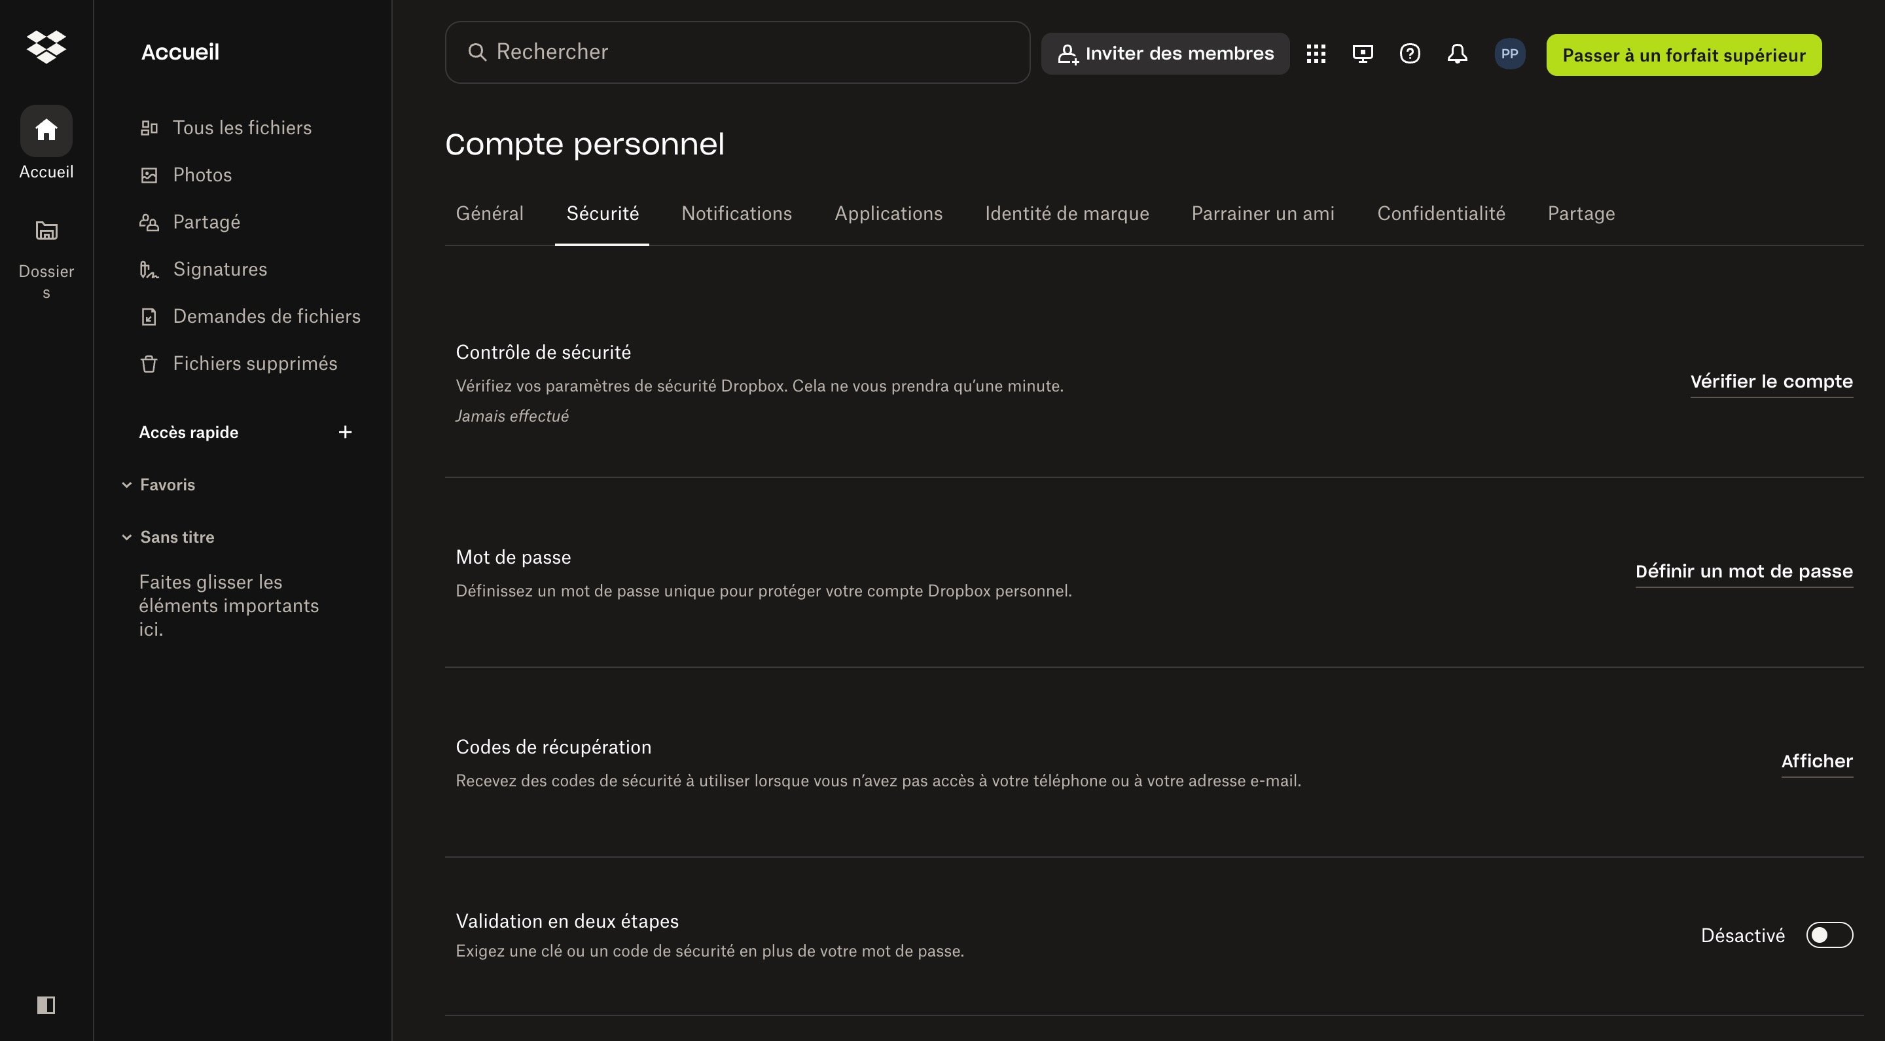Click the PP avatar icon
This screenshot has width=1885, height=1041.
point(1509,53)
